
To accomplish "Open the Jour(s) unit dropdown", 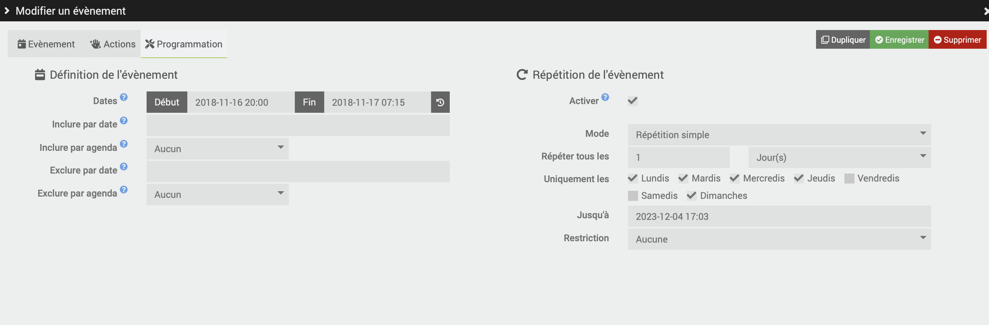I will [x=839, y=157].
